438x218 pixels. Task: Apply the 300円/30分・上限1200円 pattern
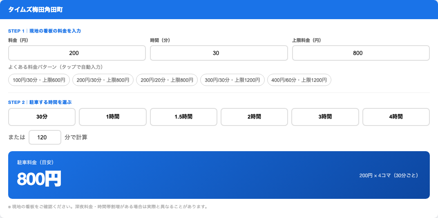[232, 80]
